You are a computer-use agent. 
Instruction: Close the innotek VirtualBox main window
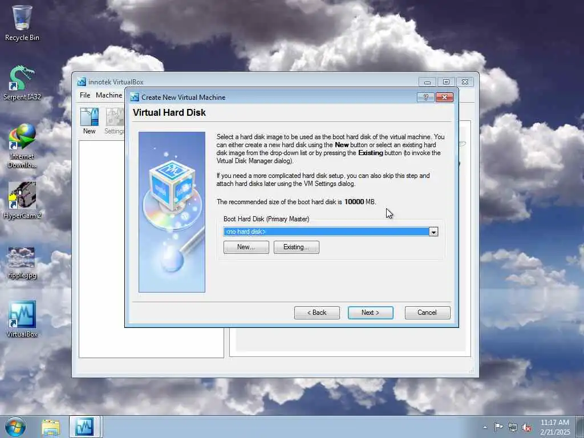click(x=465, y=82)
